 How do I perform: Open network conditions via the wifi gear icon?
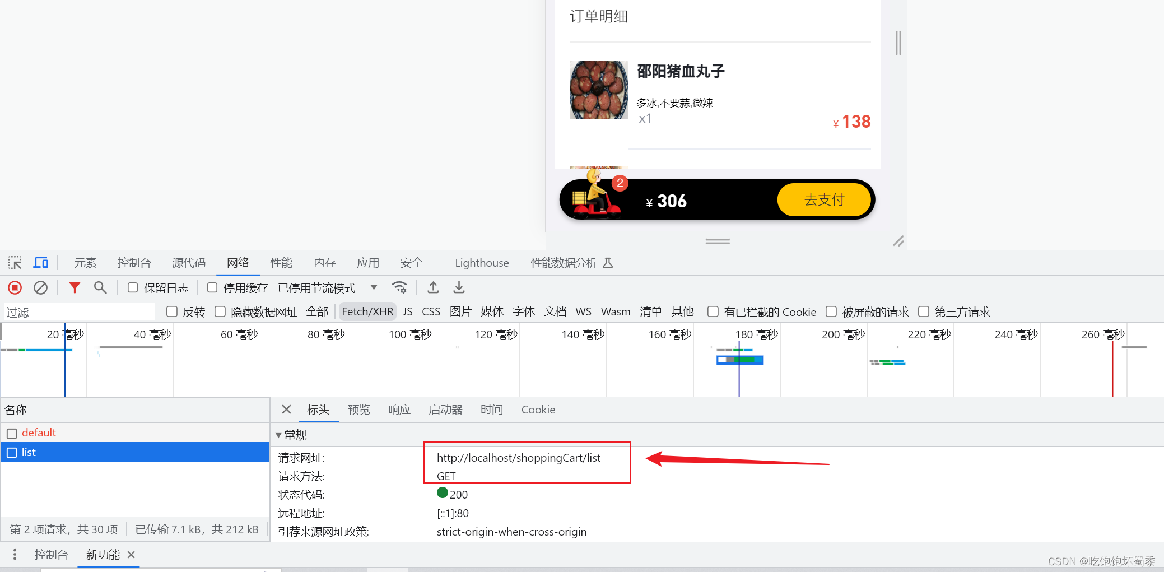[399, 287]
